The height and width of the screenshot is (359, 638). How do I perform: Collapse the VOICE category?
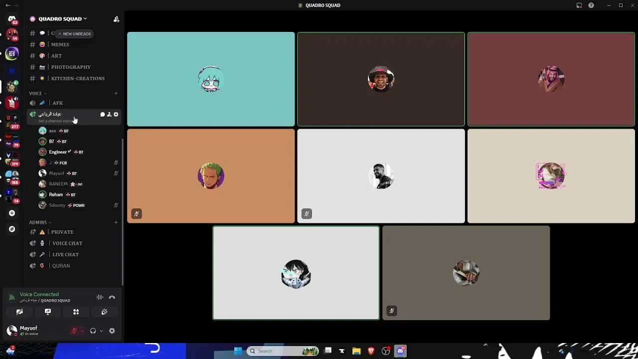click(x=37, y=93)
